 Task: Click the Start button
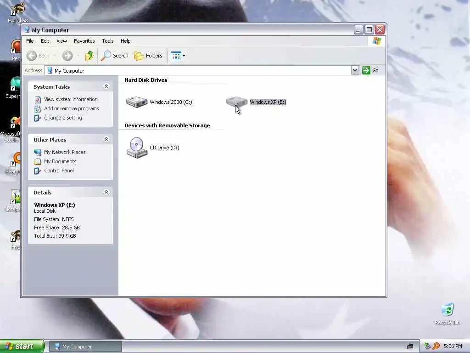(x=22, y=346)
